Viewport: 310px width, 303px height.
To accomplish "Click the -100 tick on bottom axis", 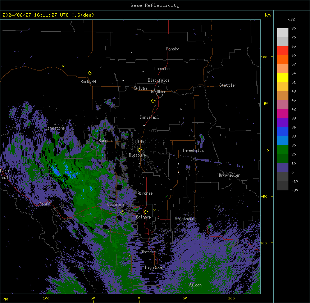I will pyautogui.click(x=45, y=298).
